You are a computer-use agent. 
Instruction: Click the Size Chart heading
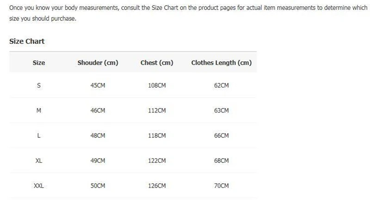click(x=27, y=41)
